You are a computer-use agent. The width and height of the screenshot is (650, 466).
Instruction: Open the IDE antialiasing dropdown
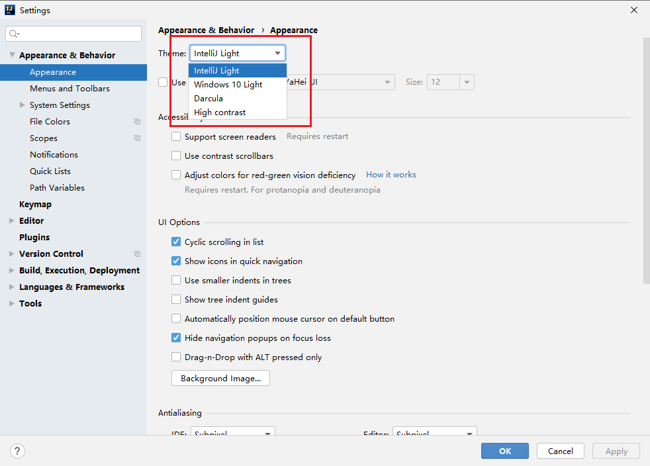tap(233, 431)
